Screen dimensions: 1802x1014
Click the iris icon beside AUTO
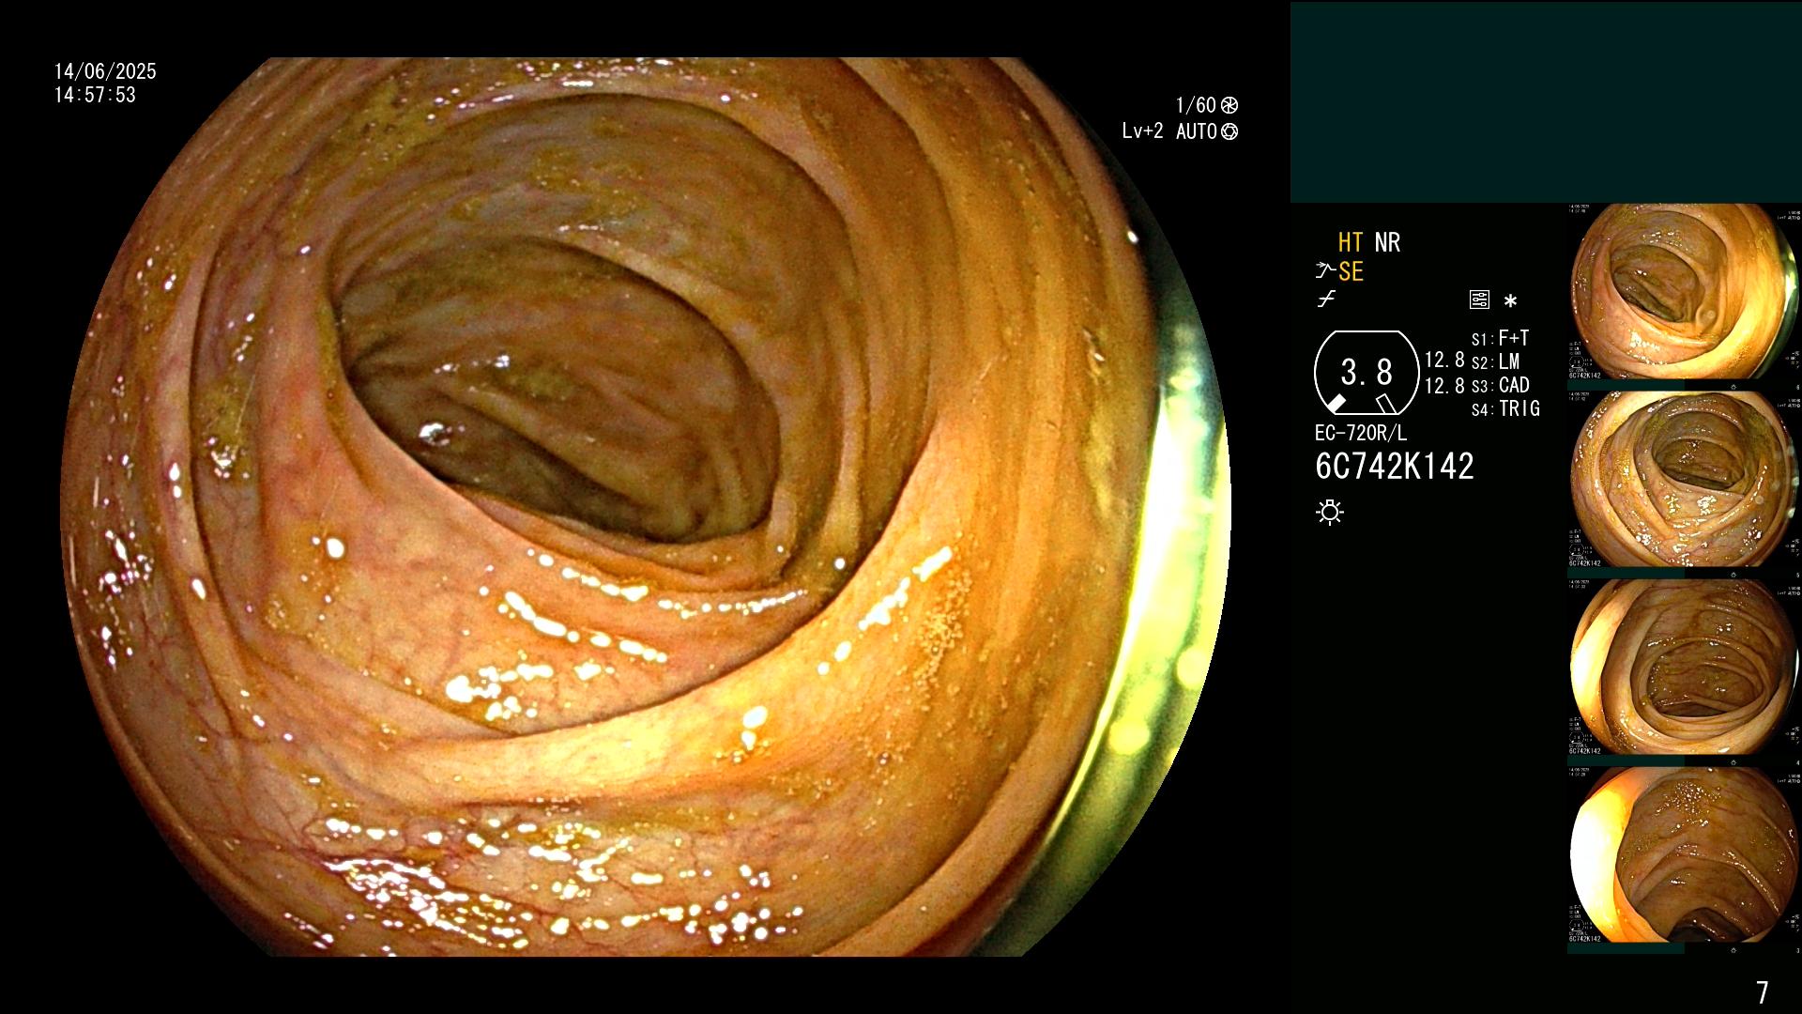click(1229, 131)
